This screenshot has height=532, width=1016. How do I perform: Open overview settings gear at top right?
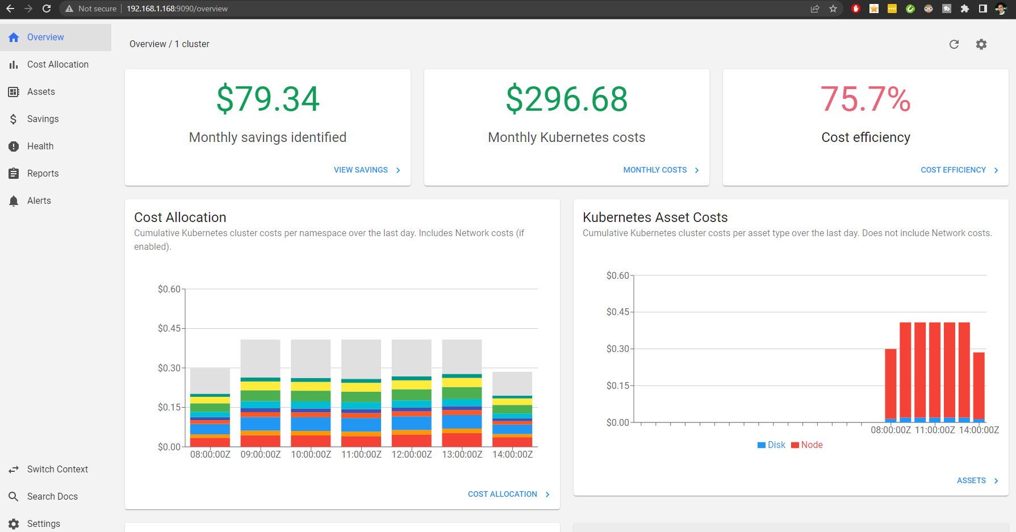tap(981, 44)
